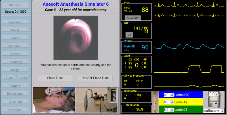Click the patient intubation photo
This screenshot has width=227, height=115.
click(x=54, y=100)
